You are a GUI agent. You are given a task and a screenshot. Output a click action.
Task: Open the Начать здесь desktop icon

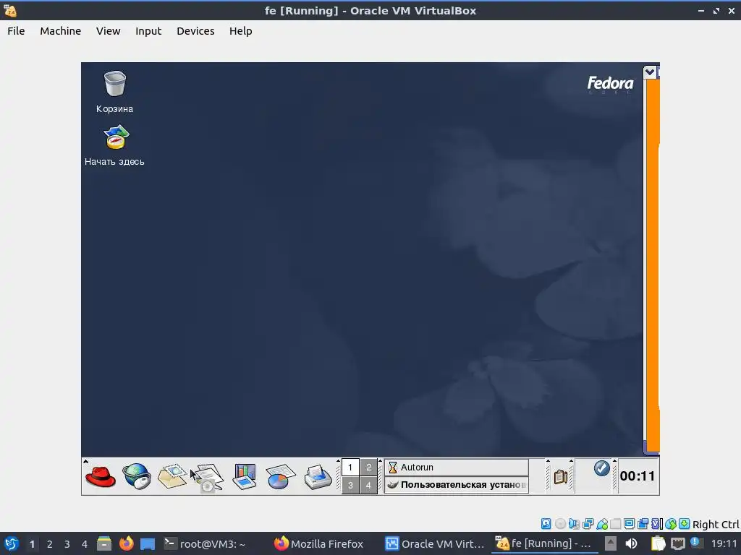coord(116,137)
